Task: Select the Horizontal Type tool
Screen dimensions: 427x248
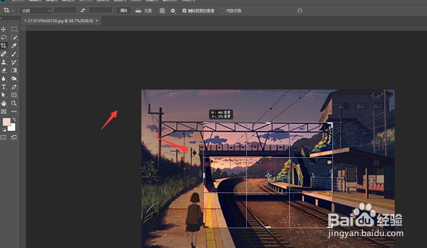Action: coord(3,87)
